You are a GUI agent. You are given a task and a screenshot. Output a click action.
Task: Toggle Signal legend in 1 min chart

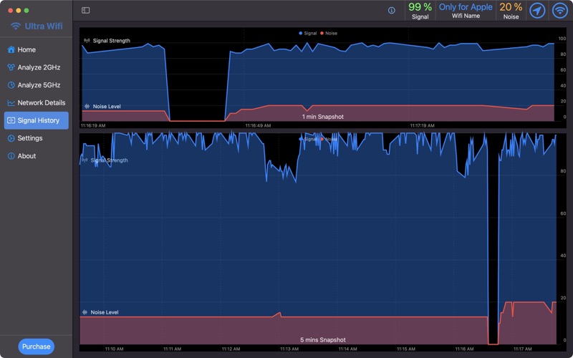pos(308,33)
